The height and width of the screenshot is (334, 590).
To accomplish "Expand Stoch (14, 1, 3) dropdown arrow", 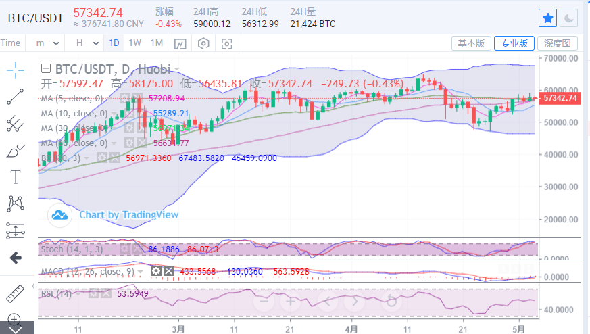I will coord(109,249).
